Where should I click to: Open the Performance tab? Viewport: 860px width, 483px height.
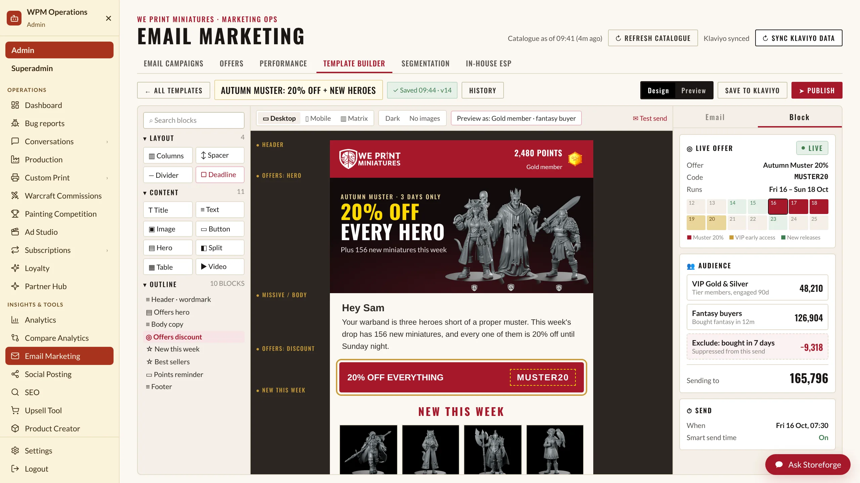tap(283, 63)
